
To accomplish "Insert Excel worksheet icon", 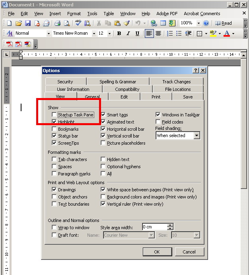I will [x=172, y=23].
